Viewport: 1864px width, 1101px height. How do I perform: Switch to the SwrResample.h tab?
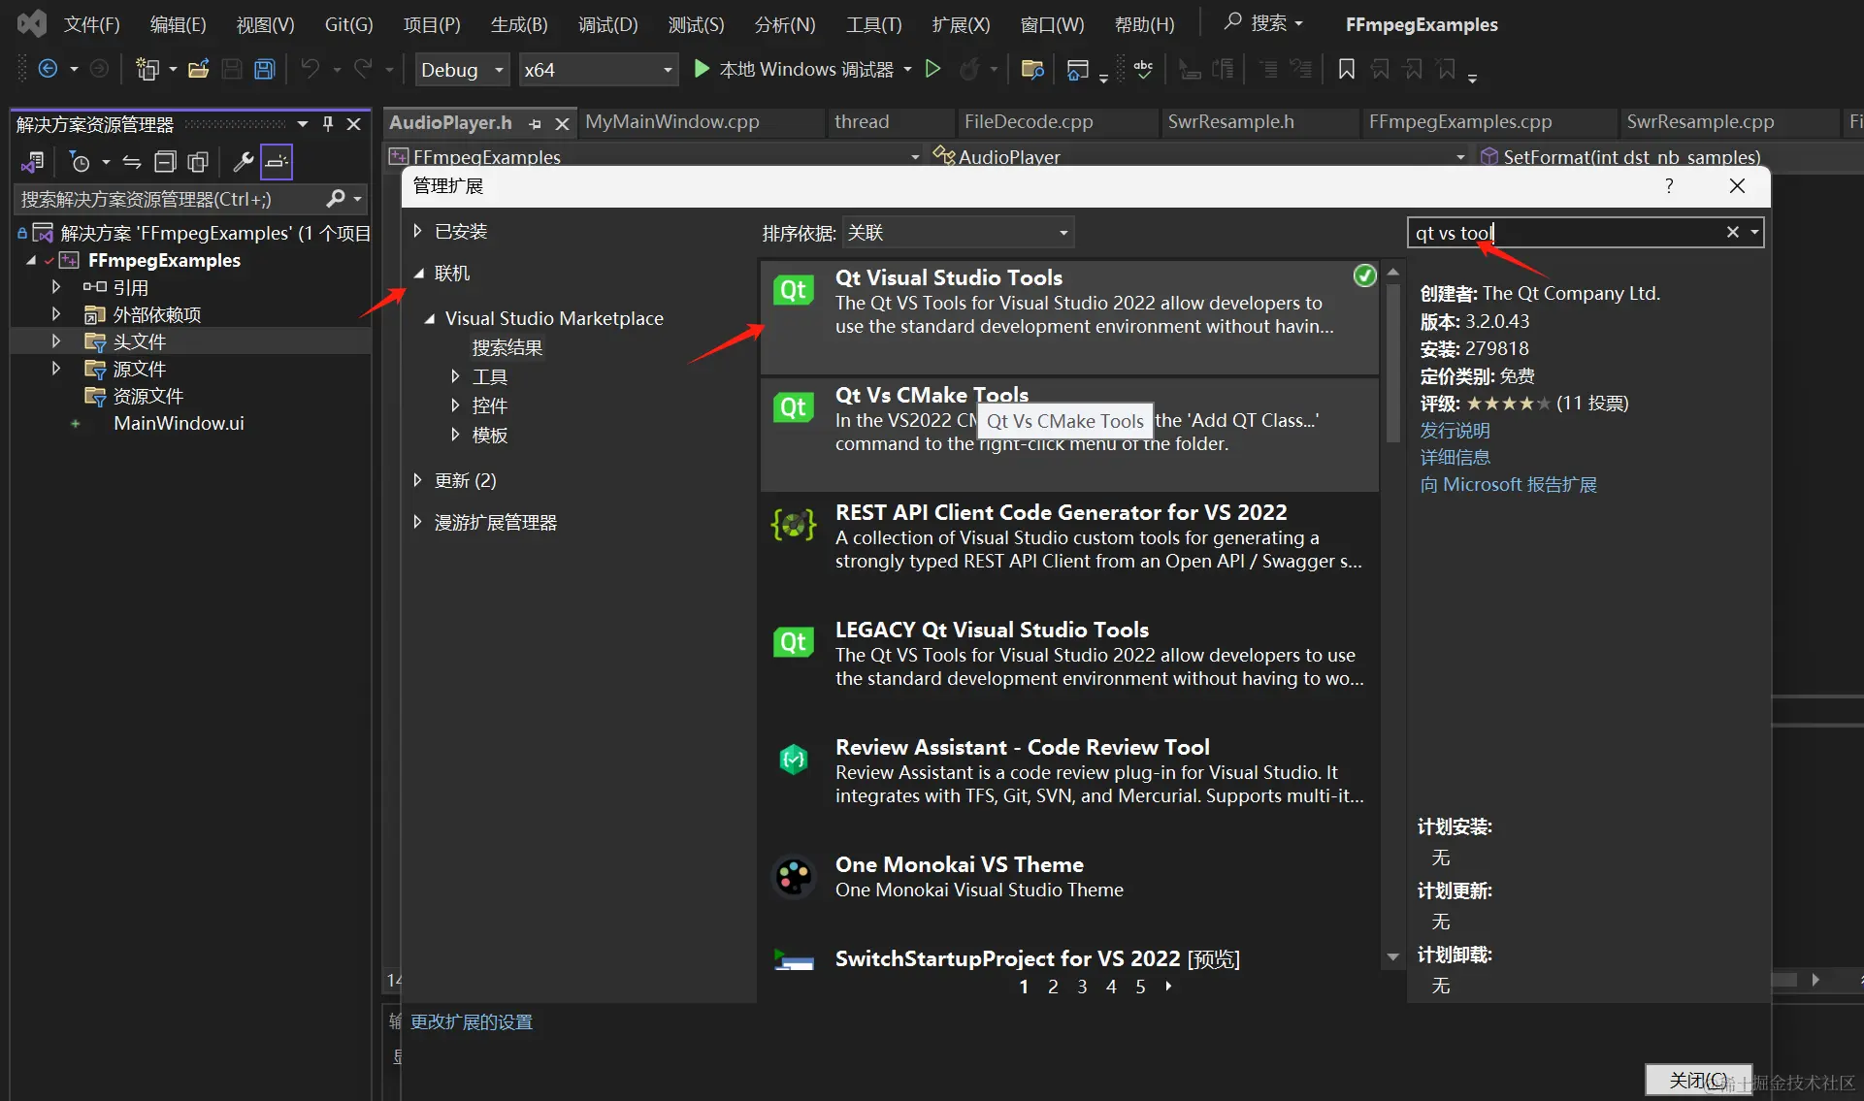1230,121
